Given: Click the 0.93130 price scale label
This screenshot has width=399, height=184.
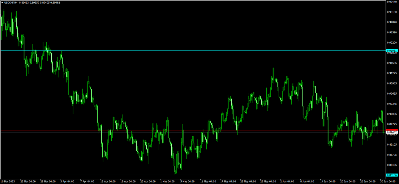Looking at the screenshot, I should pyautogui.click(x=392, y=12).
